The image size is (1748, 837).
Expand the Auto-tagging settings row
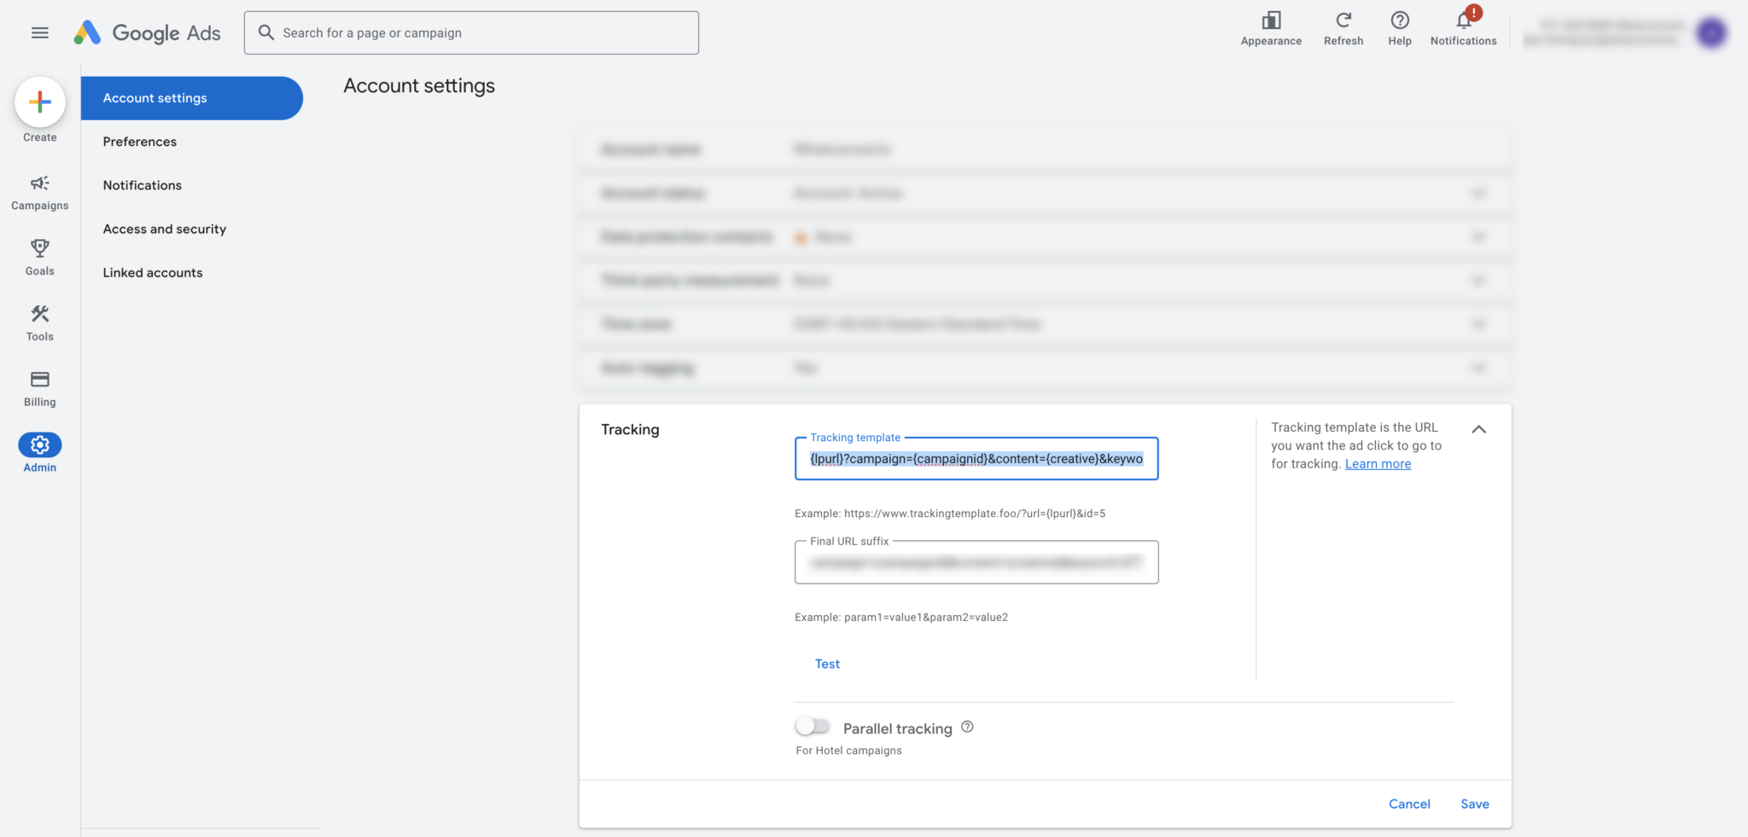click(x=1481, y=368)
